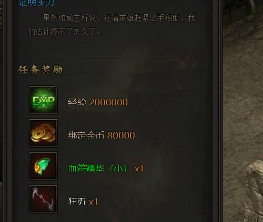Click the 任务奖励 section heading

[41, 70]
